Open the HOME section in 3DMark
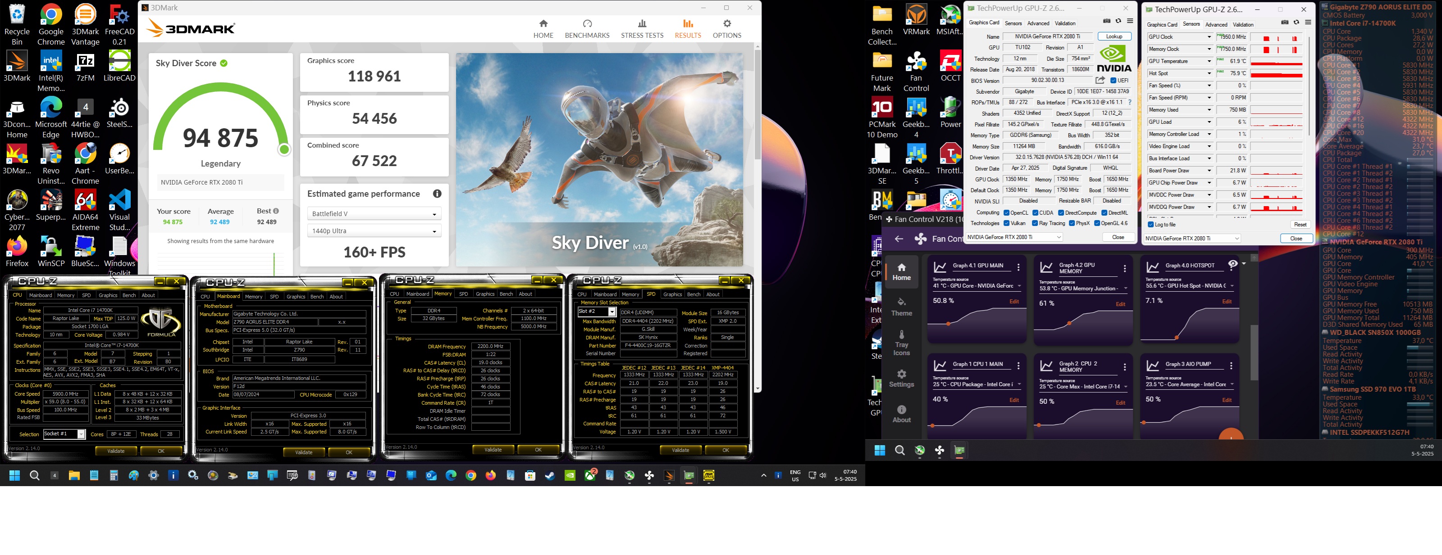Image resolution: width=1442 pixels, height=555 pixels. tap(543, 28)
